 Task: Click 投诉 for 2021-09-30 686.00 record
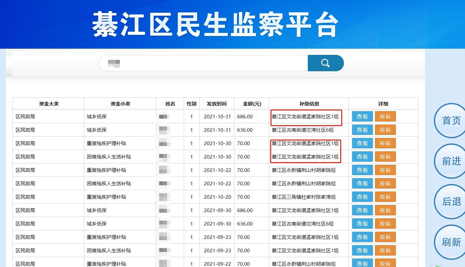[x=385, y=210]
